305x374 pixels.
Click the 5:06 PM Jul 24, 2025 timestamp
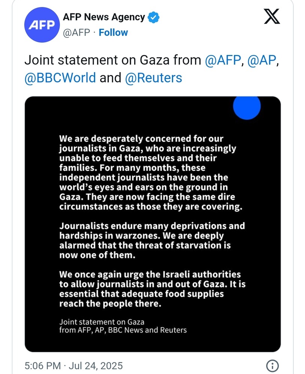click(73, 365)
